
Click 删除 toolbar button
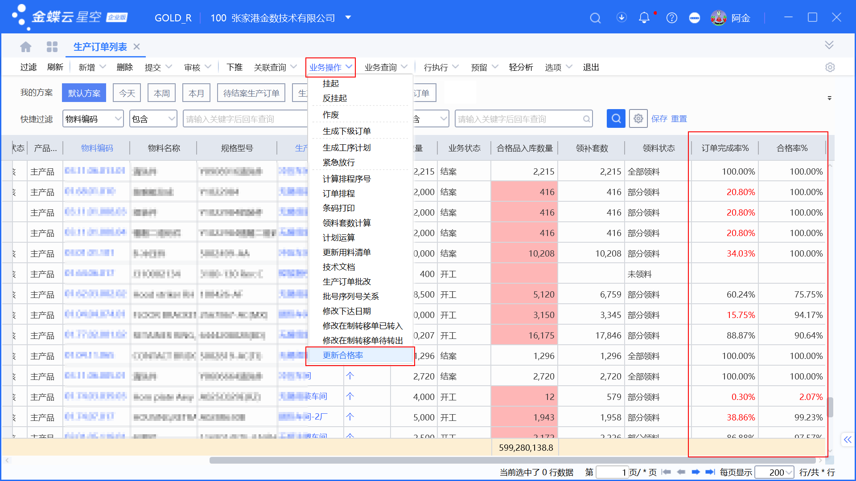[125, 67]
